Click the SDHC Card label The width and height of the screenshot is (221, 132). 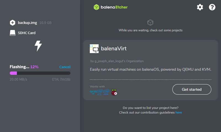click(27, 33)
